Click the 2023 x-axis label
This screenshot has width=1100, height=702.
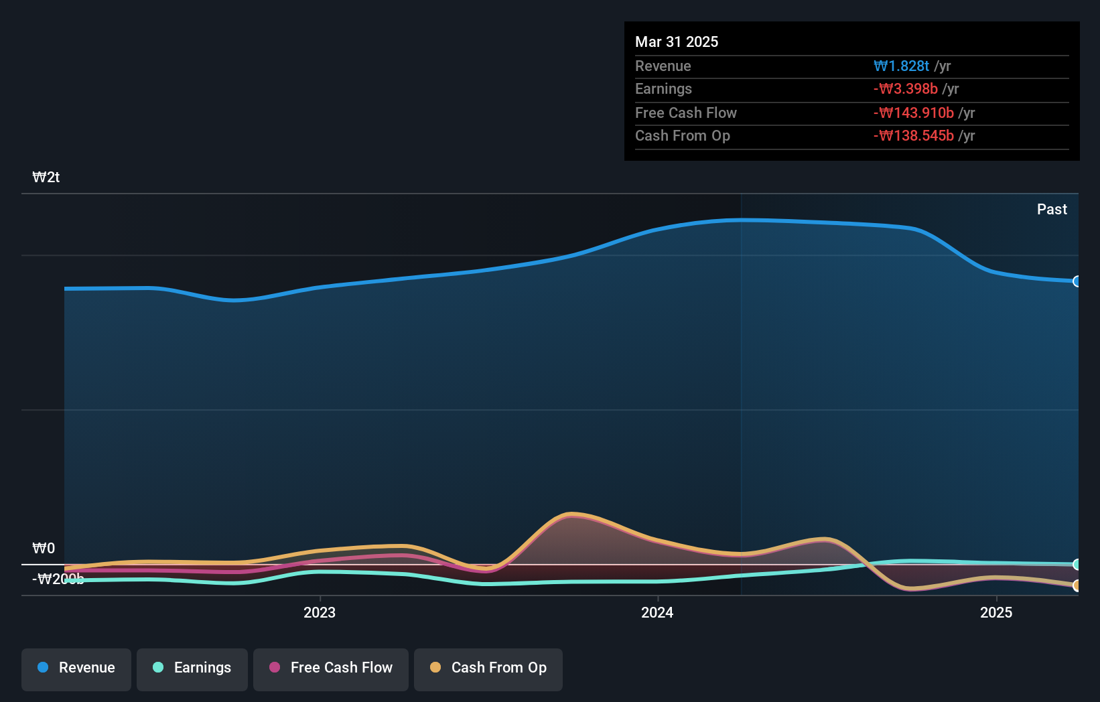[x=320, y=612]
